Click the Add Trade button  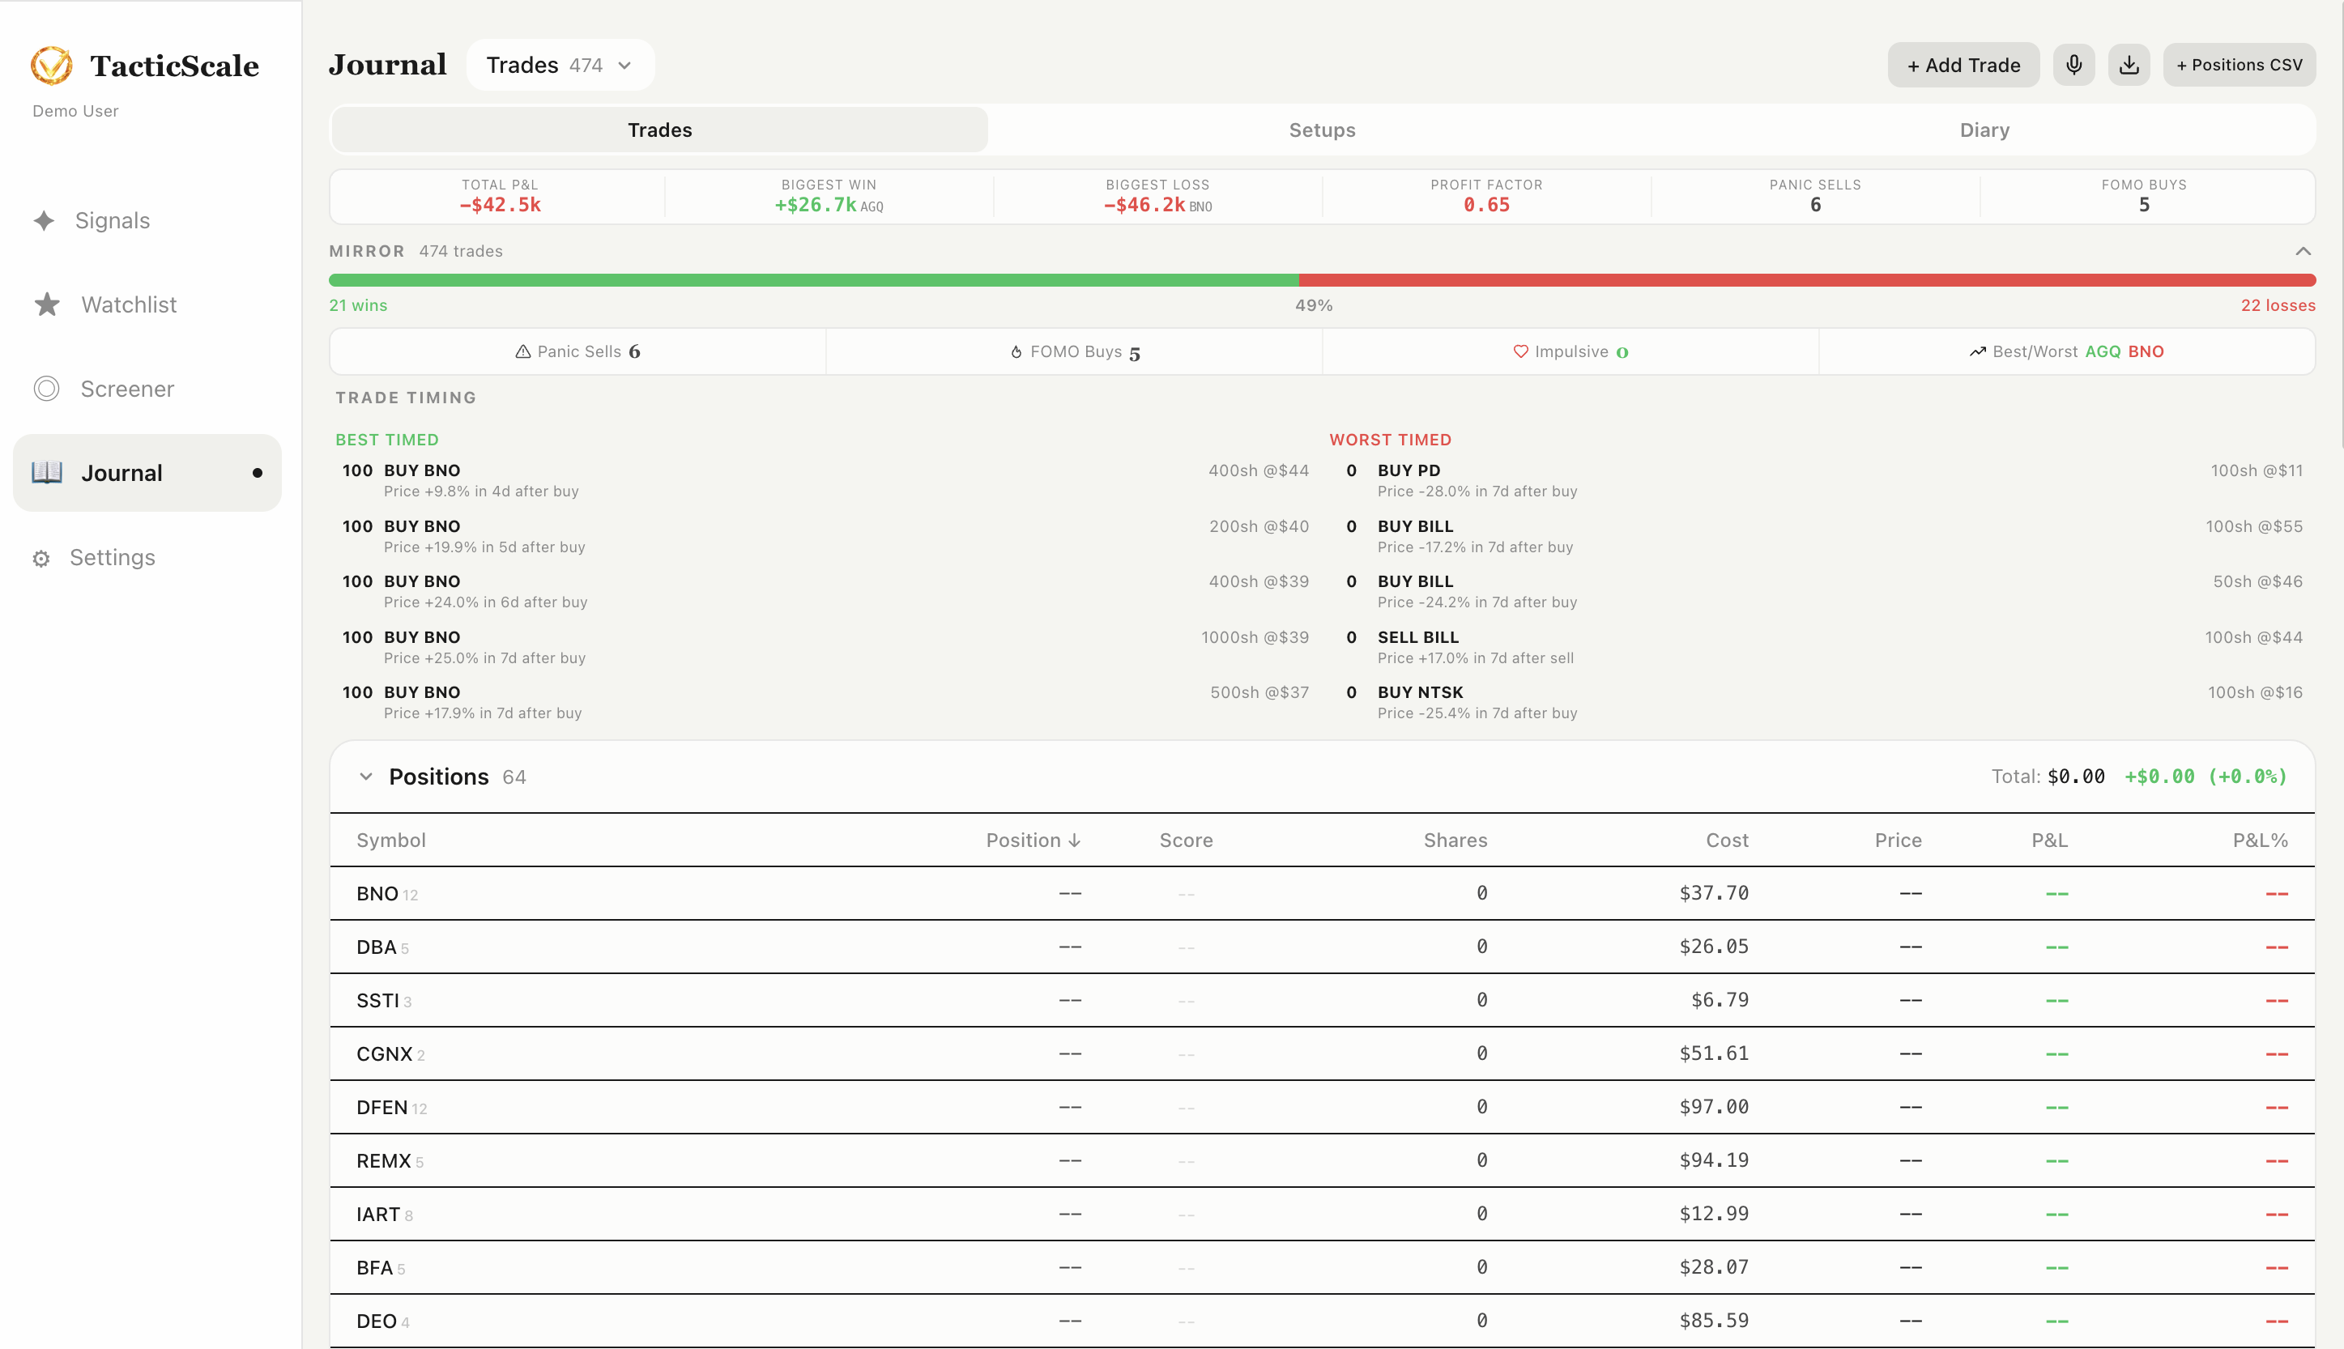click(x=1963, y=65)
